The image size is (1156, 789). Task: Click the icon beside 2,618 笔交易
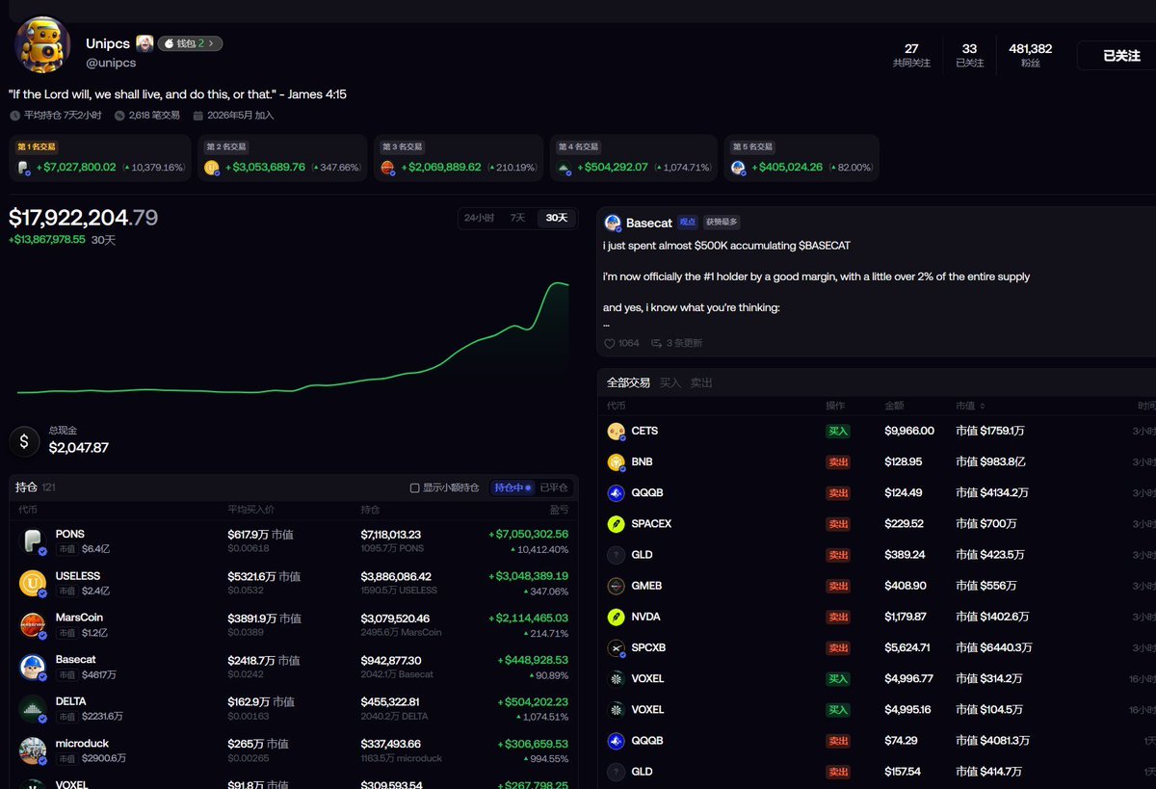[119, 116]
